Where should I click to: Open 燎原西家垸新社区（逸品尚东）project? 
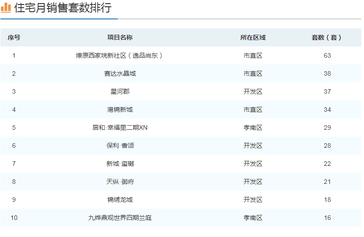point(120,55)
